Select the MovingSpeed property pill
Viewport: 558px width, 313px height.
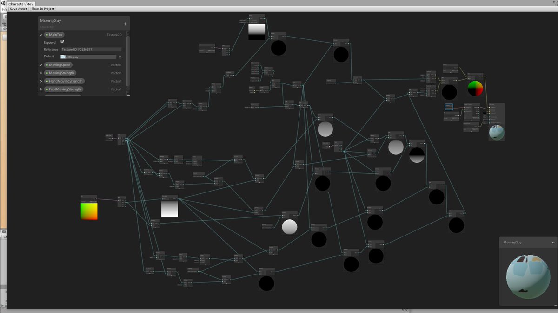click(58, 65)
